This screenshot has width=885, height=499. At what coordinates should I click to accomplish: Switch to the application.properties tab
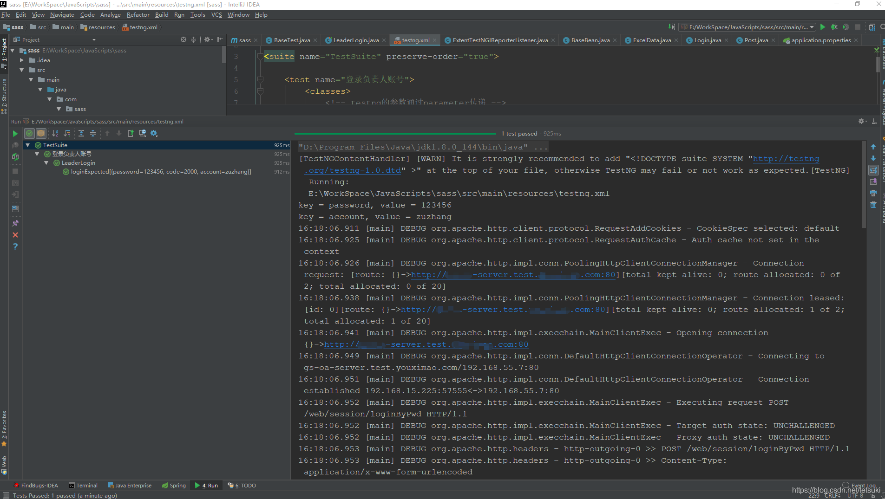click(821, 40)
